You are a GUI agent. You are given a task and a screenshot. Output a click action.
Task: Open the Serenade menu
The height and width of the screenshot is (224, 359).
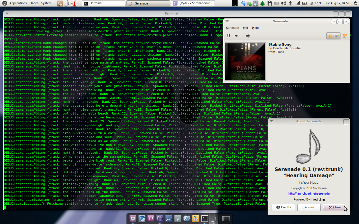[x=233, y=28]
